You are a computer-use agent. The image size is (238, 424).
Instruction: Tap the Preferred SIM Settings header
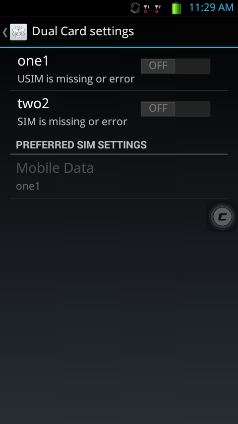click(81, 145)
